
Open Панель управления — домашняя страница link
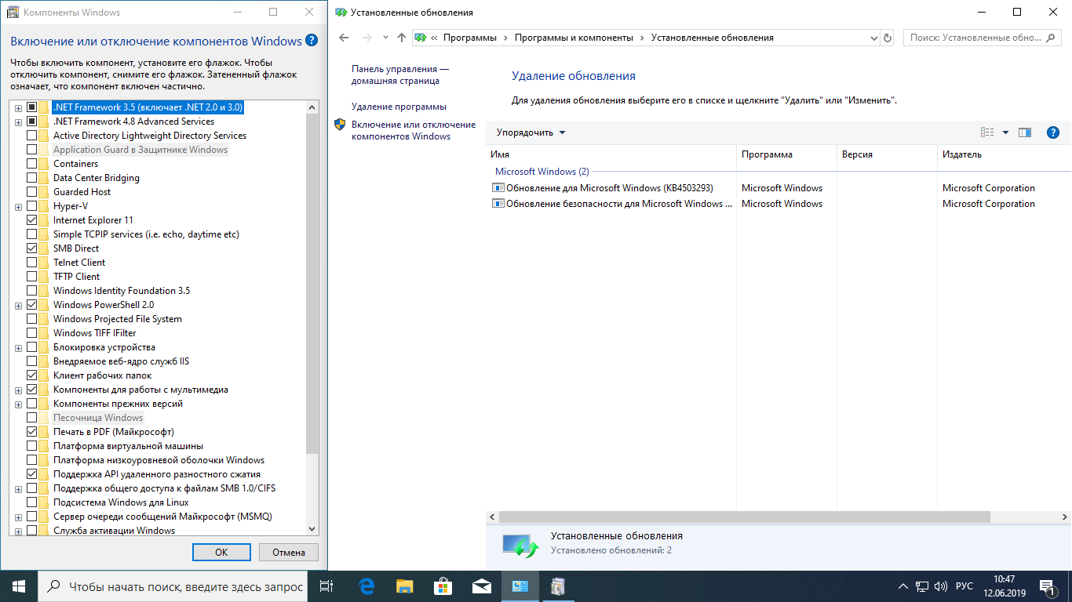coord(400,75)
